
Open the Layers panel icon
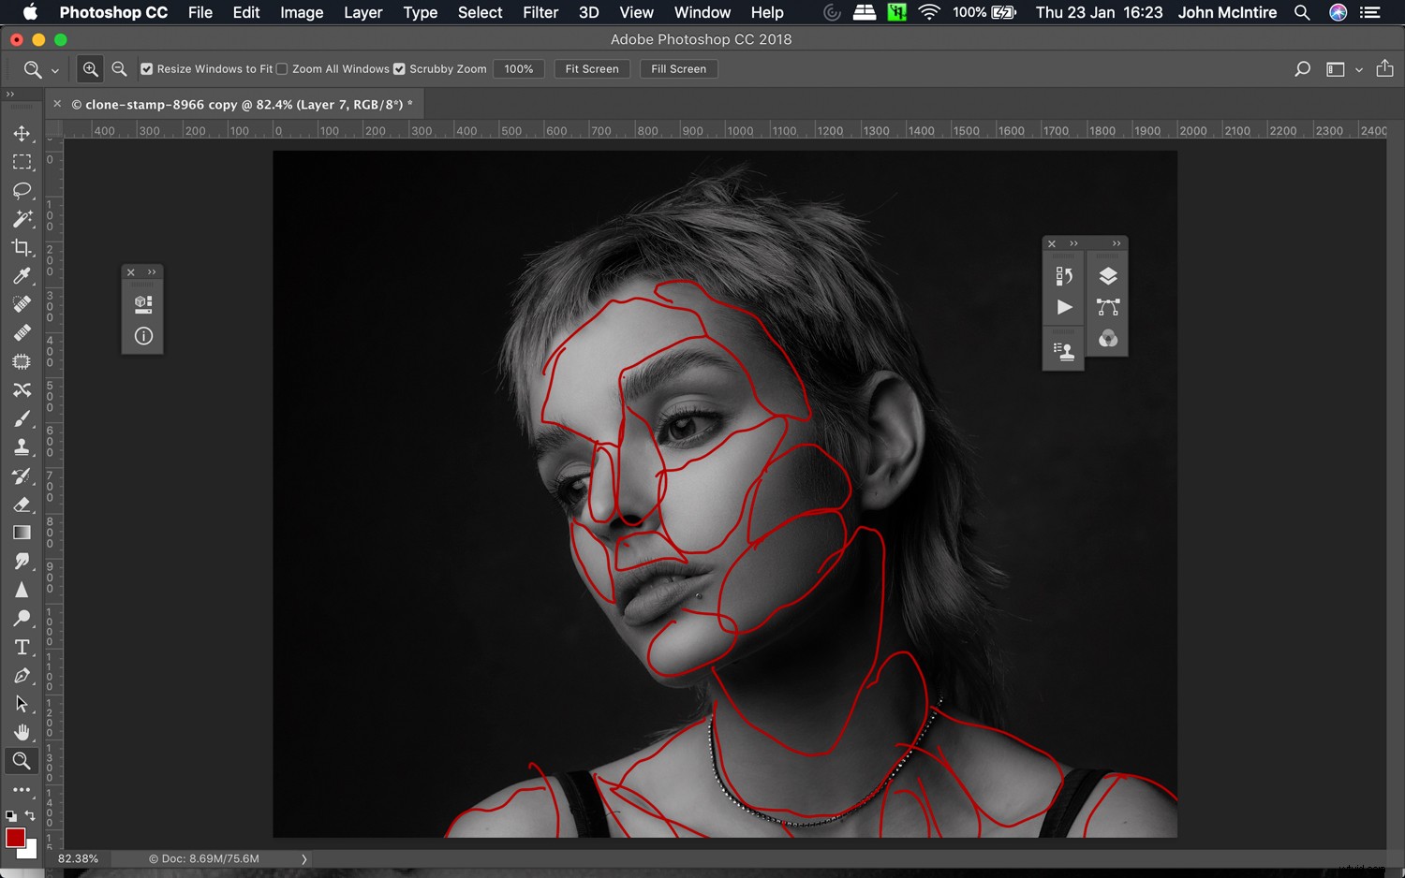click(1108, 275)
